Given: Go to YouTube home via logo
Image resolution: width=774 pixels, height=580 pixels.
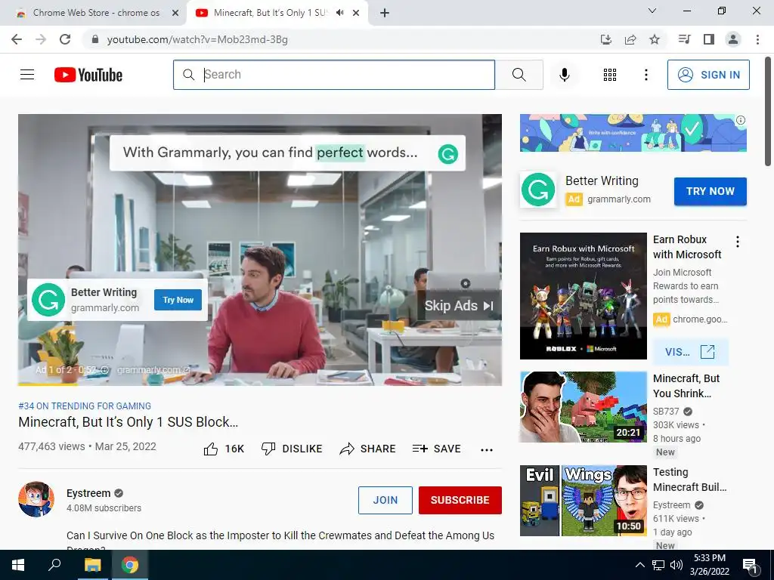Looking at the screenshot, I should click(88, 75).
